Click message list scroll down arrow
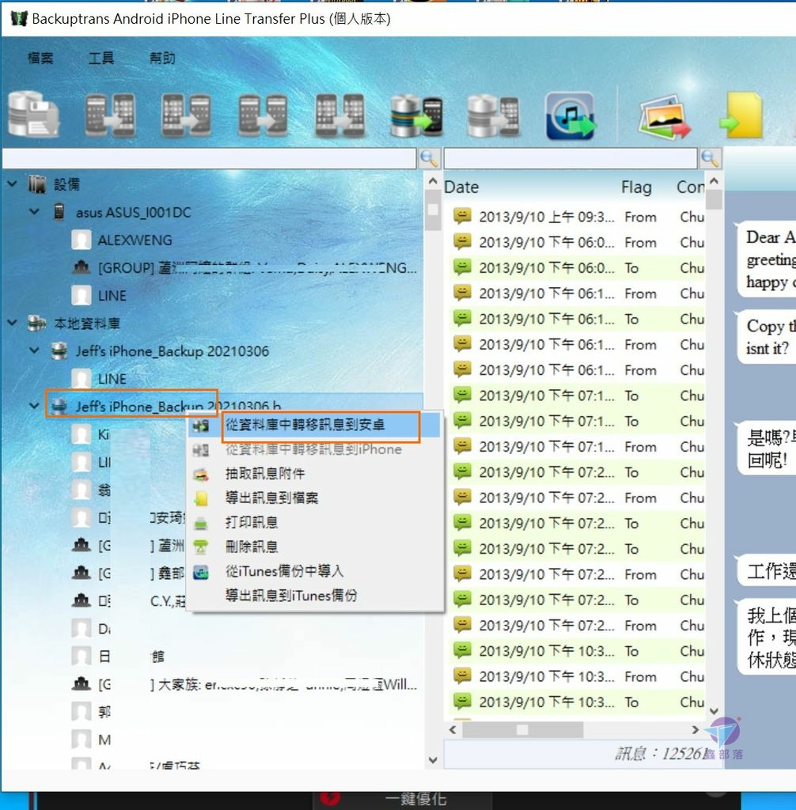This screenshot has width=796, height=810. pos(714,711)
